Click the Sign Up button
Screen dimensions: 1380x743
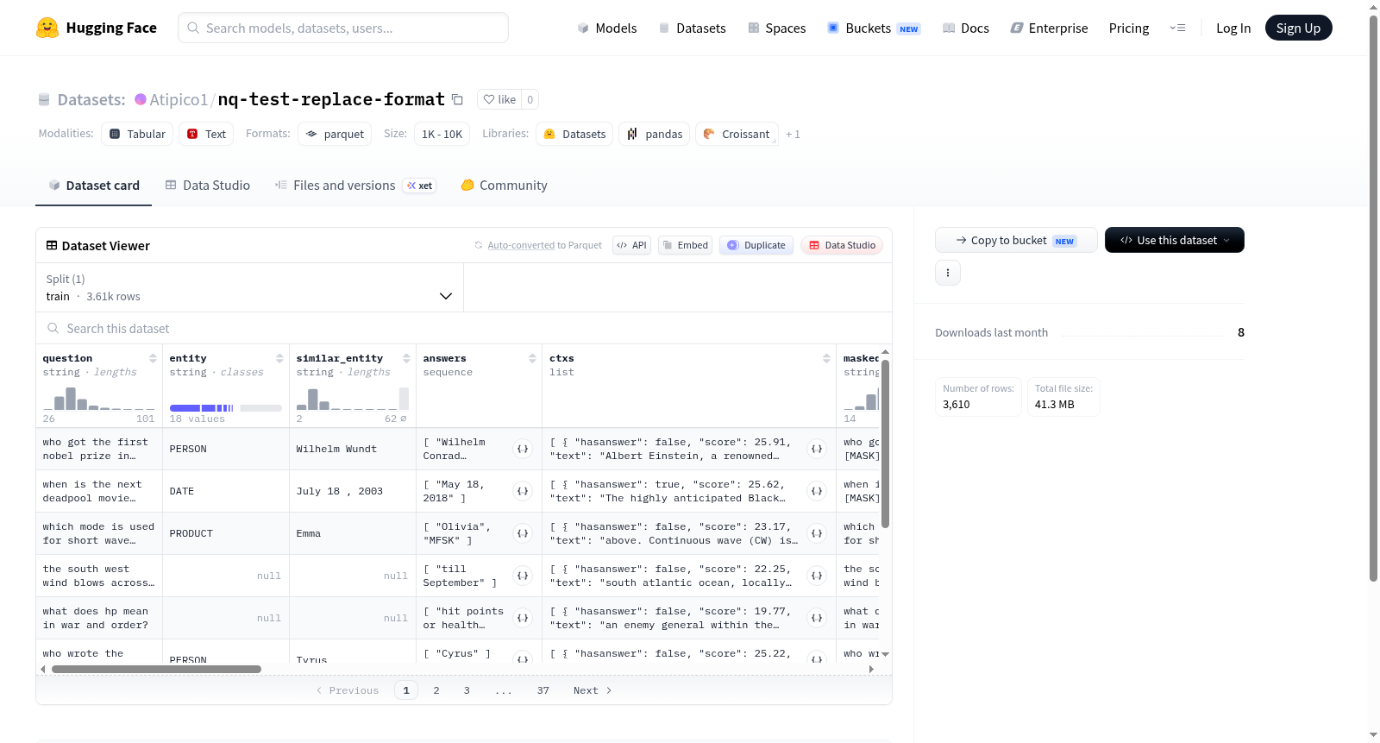pyautogui.click(x=1298, y=28)
